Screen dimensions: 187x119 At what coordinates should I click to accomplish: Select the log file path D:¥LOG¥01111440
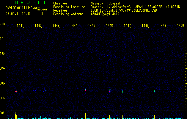click(x=20, y=8)
